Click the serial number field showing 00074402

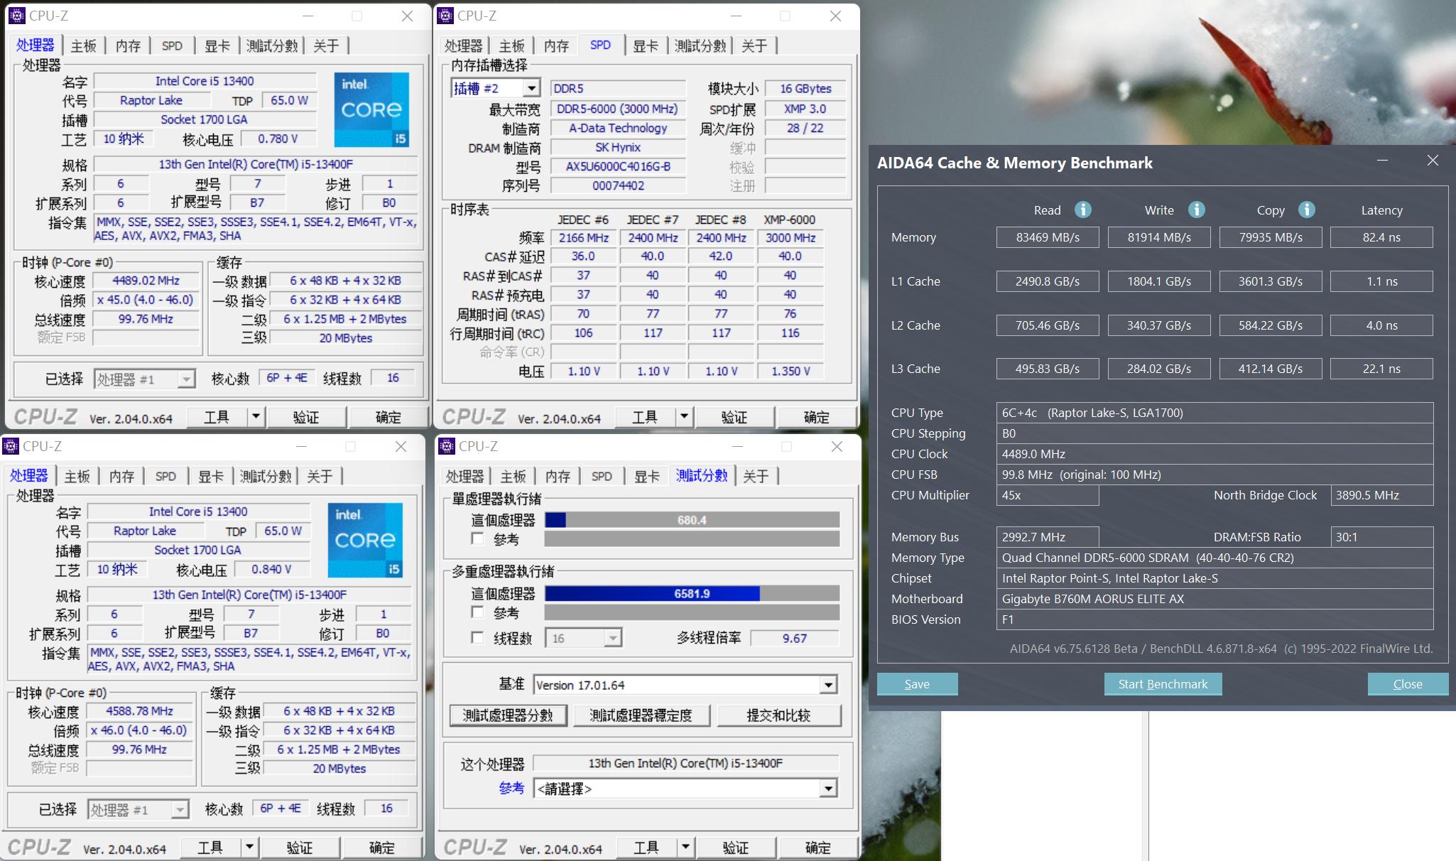(617, 185)
